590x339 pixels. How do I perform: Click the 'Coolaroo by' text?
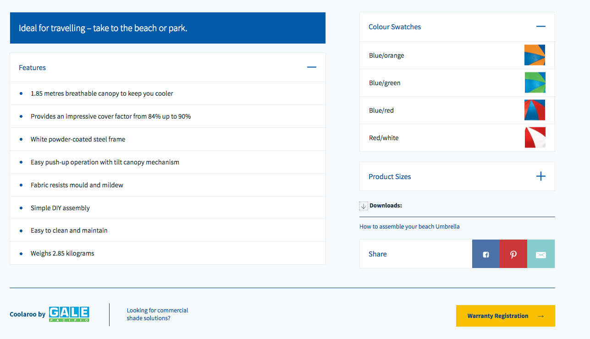[28, 314]
